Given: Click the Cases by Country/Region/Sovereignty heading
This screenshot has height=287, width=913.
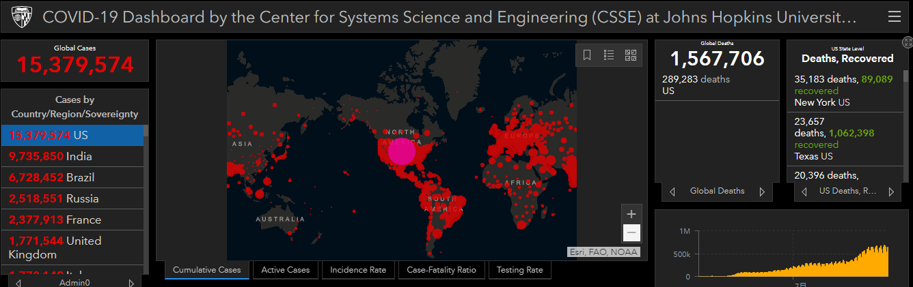Looking at the screenshot, I should pos(74,107).
